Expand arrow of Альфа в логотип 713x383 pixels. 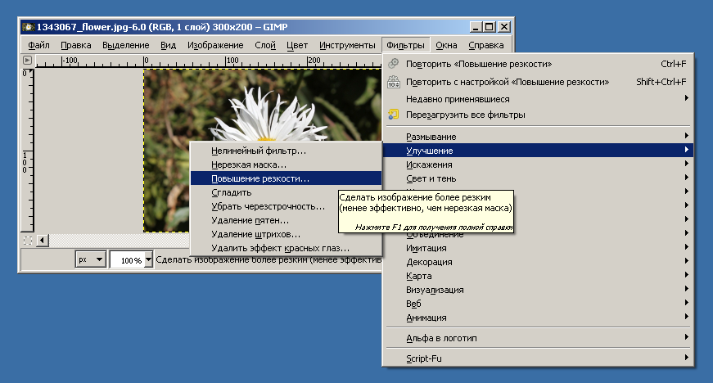(x=687, y=337)
